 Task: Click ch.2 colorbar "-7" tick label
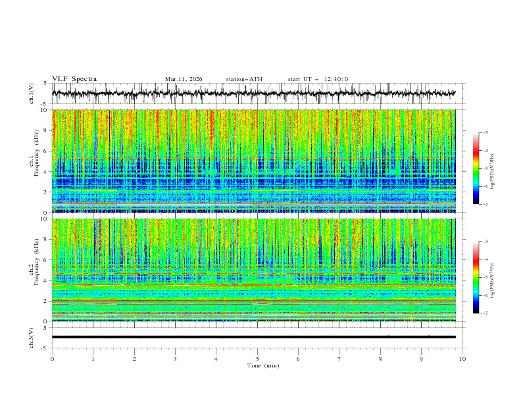click(x=485, y=313)
